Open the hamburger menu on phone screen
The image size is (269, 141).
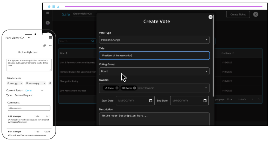(51, 38)
